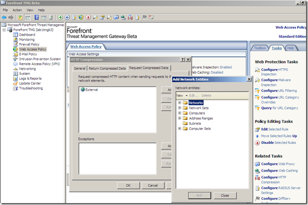Click the blue left-arrow circle toolbar icon
This screenshot has width=308, height=205.
pyautogui.click(x=67, y=18)
